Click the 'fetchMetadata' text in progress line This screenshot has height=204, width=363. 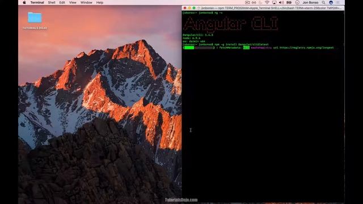tap(230, 48)
